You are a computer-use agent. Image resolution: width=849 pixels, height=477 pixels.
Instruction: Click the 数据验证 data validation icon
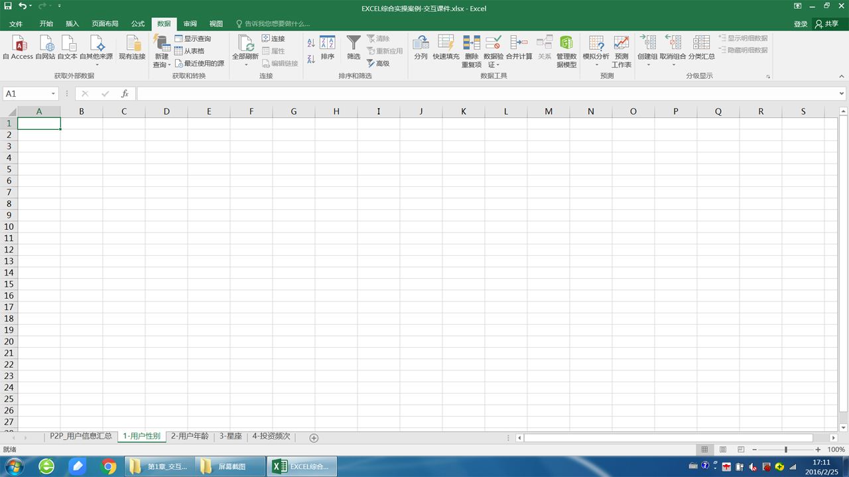[493, 44]
